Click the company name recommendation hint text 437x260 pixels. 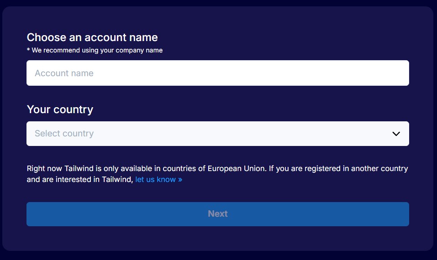point(97,50)
